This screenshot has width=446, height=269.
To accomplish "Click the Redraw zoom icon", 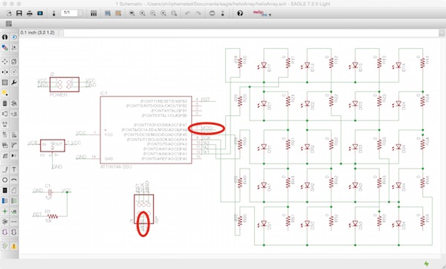I will tap(164, 13).
